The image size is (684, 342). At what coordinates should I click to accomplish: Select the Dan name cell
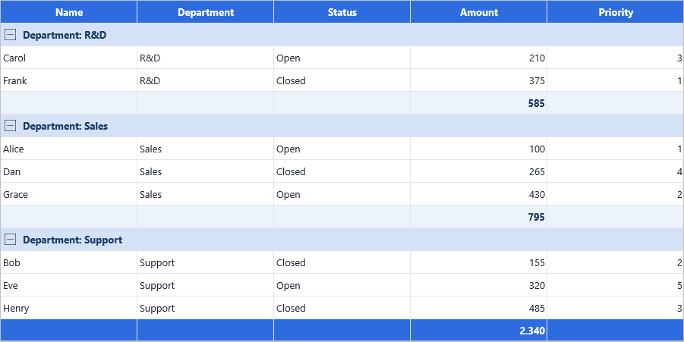click(69, 171)
